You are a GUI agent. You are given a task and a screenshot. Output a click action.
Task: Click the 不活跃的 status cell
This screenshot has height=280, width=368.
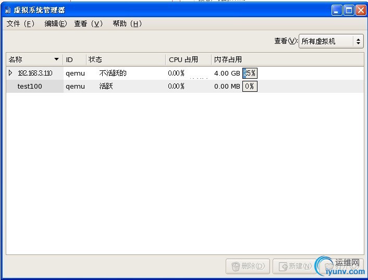point(113,73)
